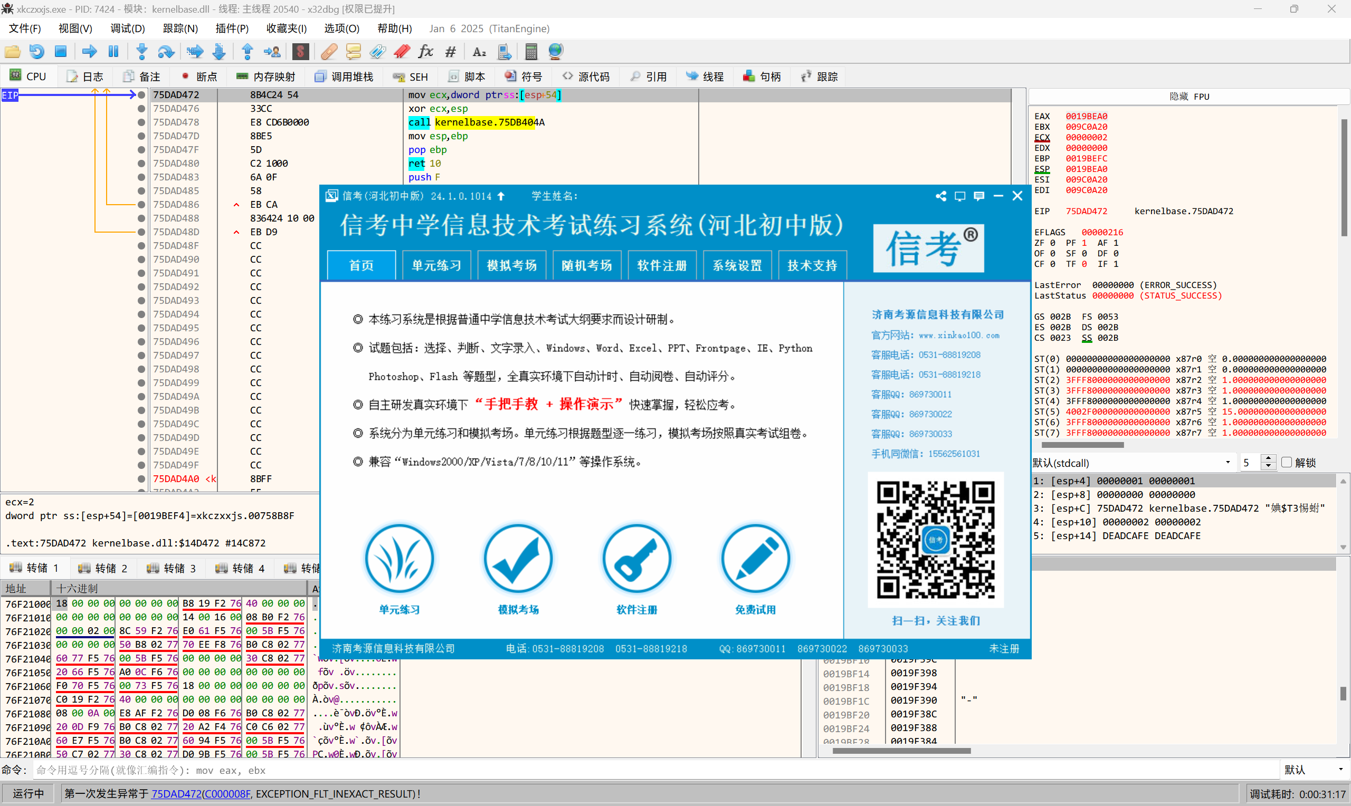Show labels with the blue tags icon
Screen dimensions: 1351x806
tap(377, 52)
